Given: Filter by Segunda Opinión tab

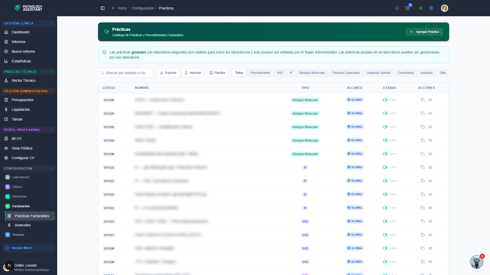Looking at the screenshot, I should point(379,73).
